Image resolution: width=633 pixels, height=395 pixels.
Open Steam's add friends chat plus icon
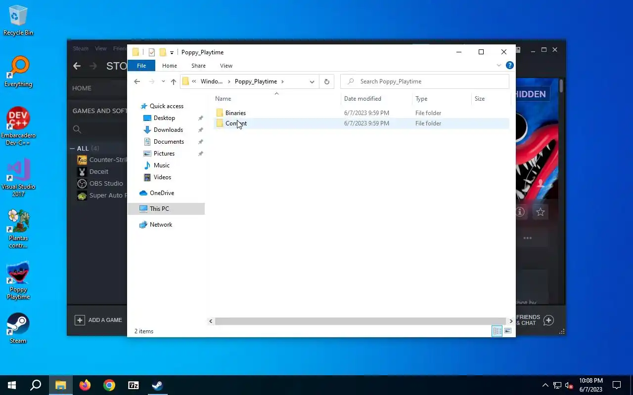[548, 320]
